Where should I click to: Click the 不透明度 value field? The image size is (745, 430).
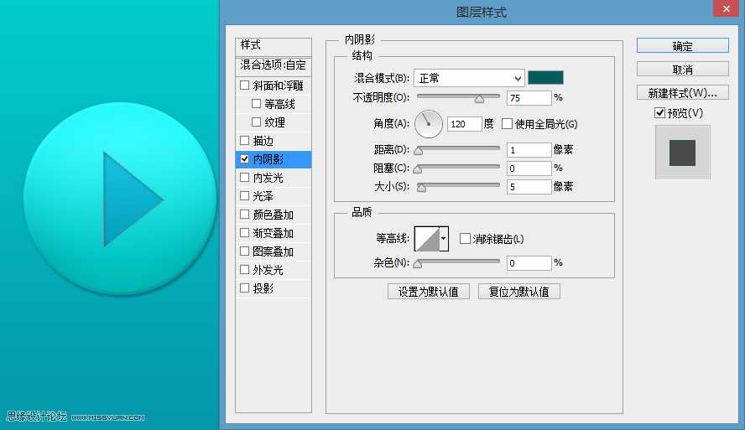click(x=529, y=98)
